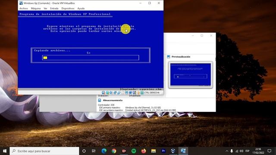Click the Previsualización section icon
276x155 pixels.
click(169, 56)
